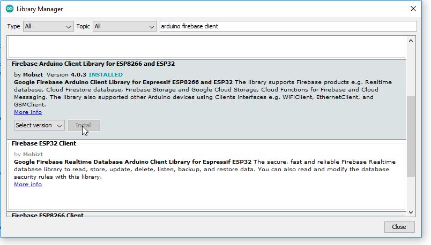Select the Firebase Arduino Client Library for ESP8266 and ESP32 title

[93, 64]
